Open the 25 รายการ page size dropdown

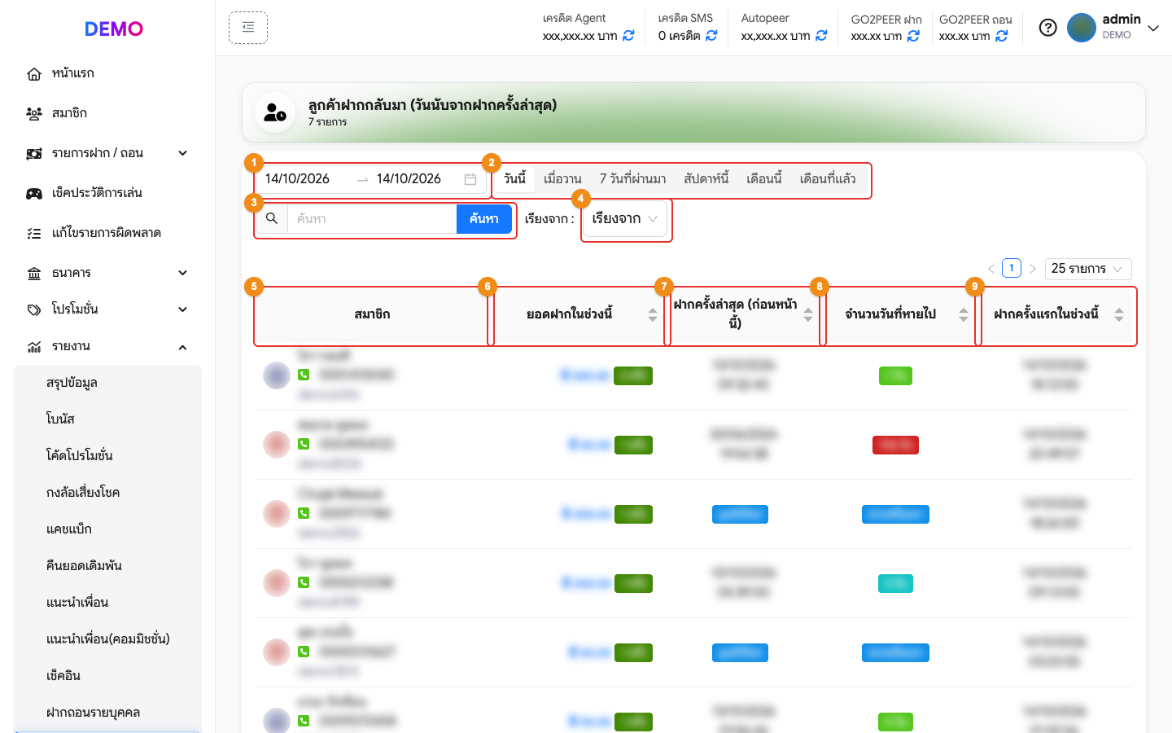(1088, 269)
